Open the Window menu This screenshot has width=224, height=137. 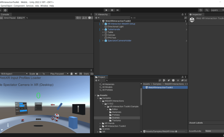[x=44, y=6]
